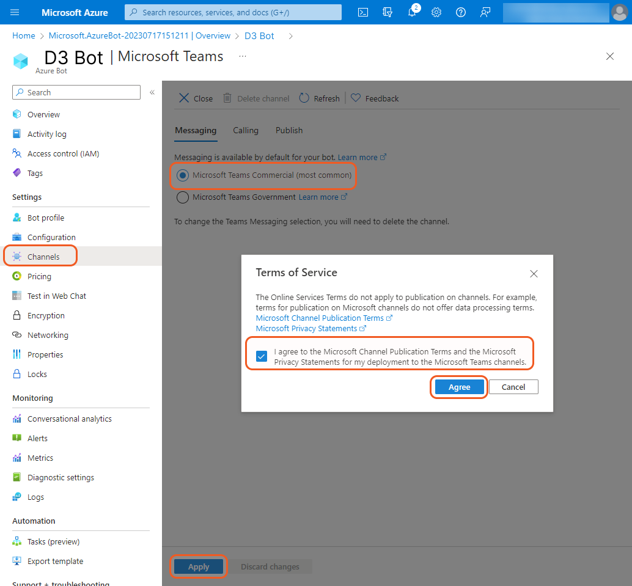Click the Agree button
The image size is (632, 586).
[459, 387]
